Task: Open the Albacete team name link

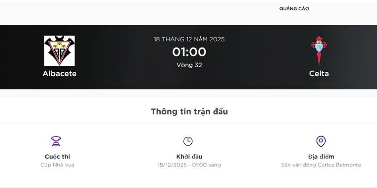Action: (x=59, y=74)
